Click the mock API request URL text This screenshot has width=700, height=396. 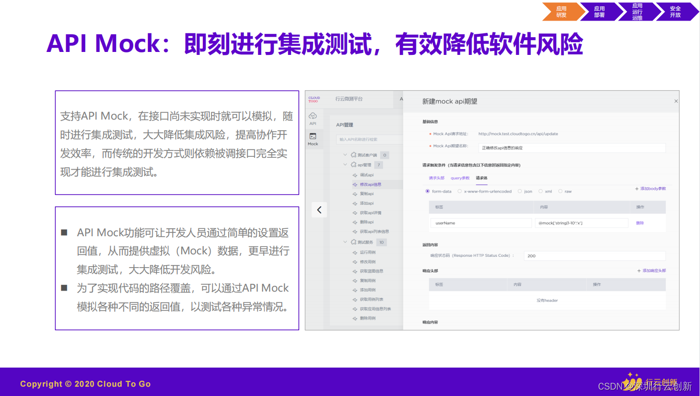coord(518,134)
